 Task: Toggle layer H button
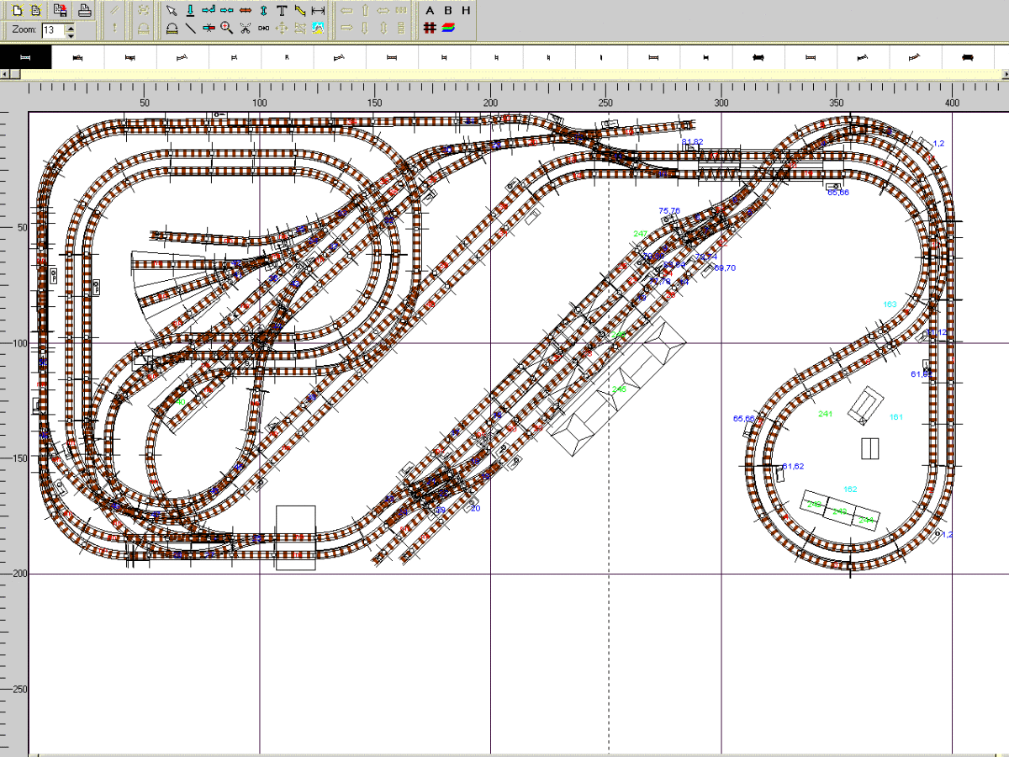click(466, 10)
